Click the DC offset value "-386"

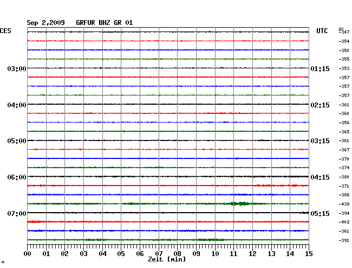coord(344,195)
